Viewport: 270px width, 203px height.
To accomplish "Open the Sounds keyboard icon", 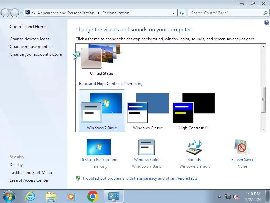I will [x=194, y=147].
